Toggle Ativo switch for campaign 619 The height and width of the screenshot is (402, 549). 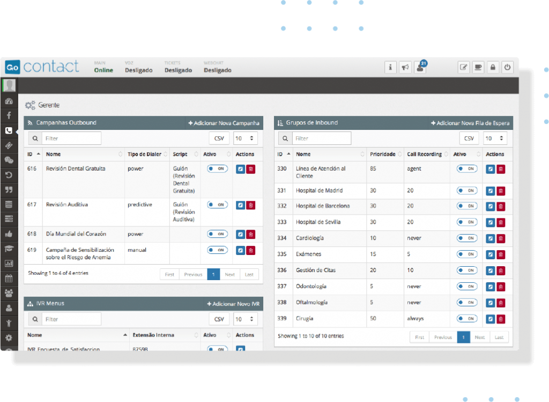coord(218,250)
